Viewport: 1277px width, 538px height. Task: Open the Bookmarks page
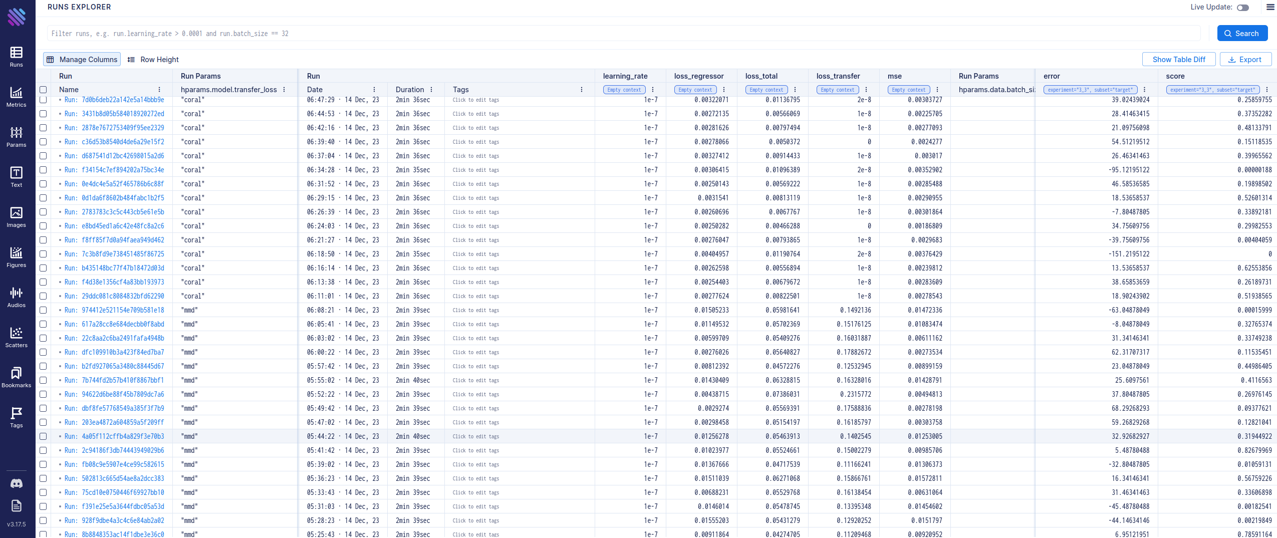[16, 377]
